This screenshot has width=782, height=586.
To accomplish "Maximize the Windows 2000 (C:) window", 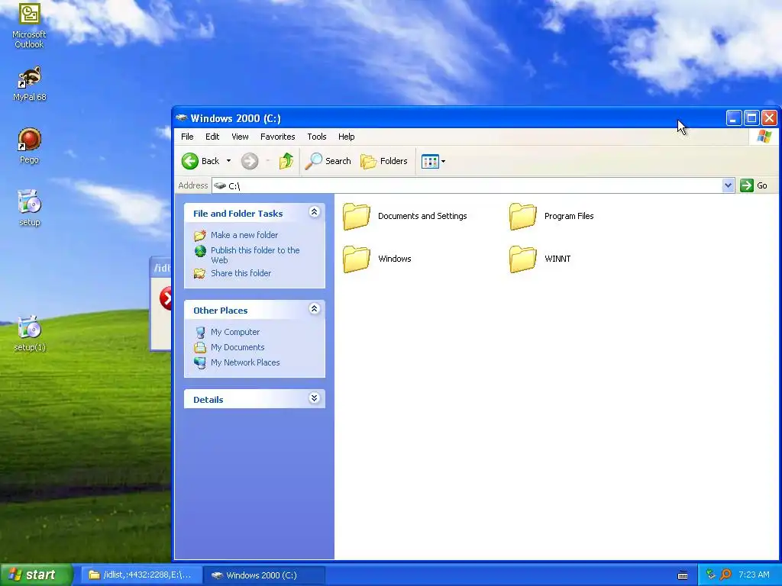I will 751,118.
